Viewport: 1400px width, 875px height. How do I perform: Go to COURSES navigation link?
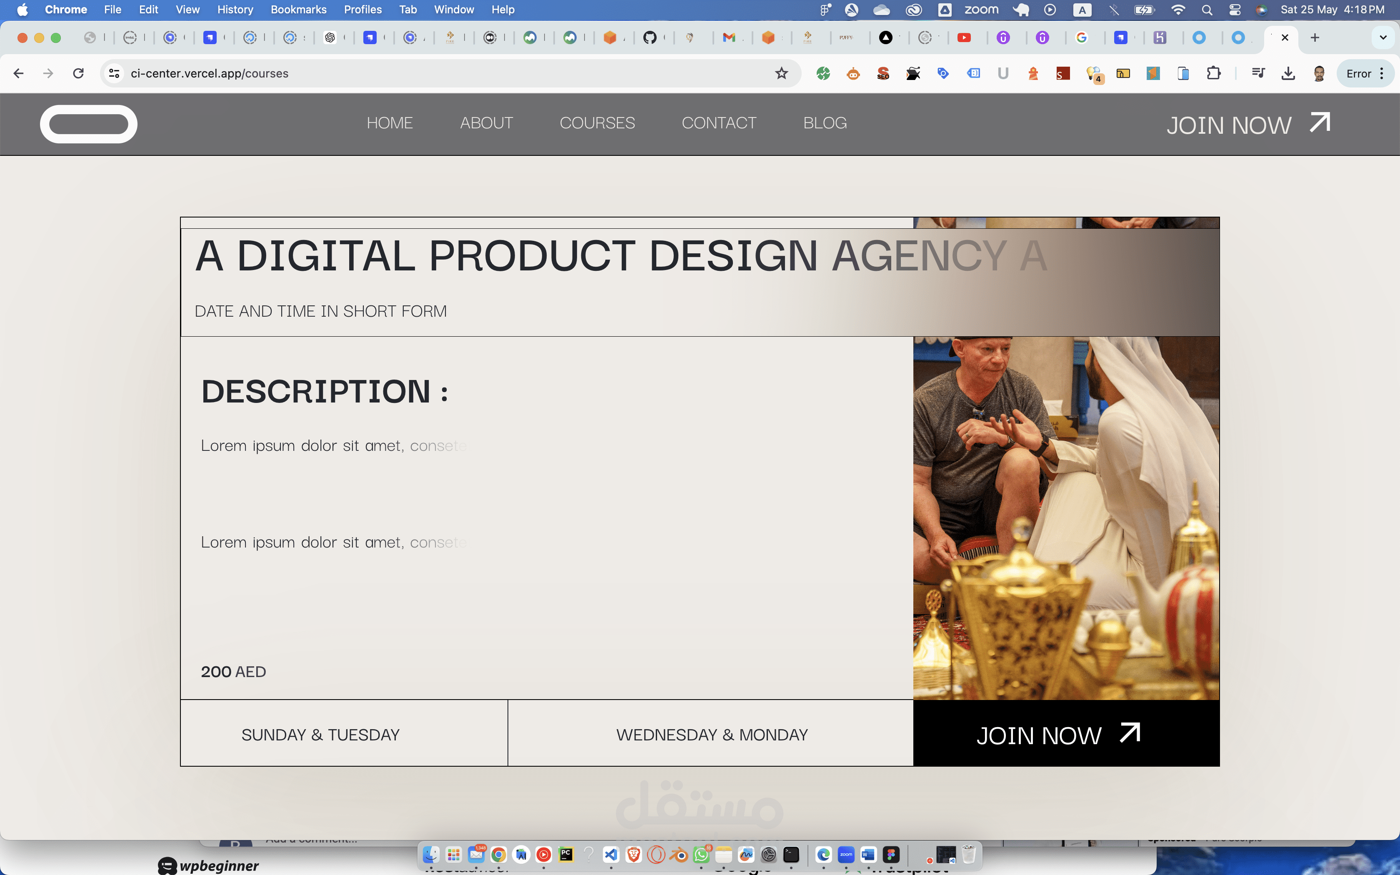597,123
